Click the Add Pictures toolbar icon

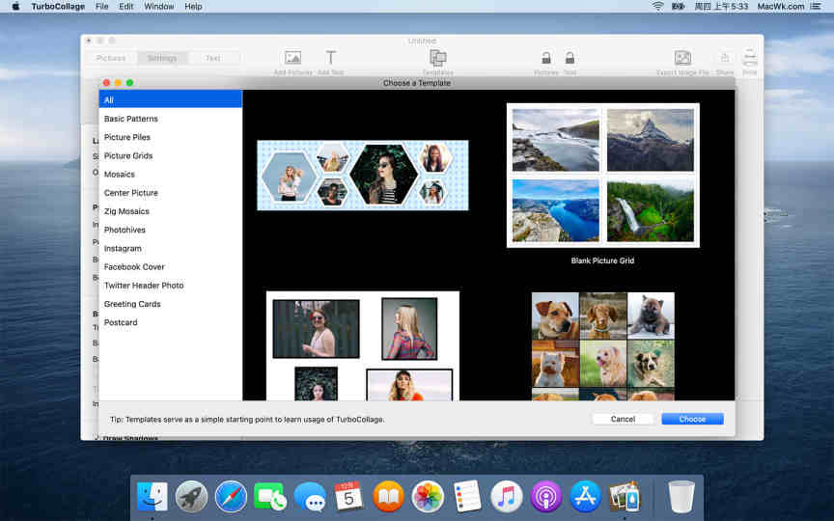pos(292,58)
